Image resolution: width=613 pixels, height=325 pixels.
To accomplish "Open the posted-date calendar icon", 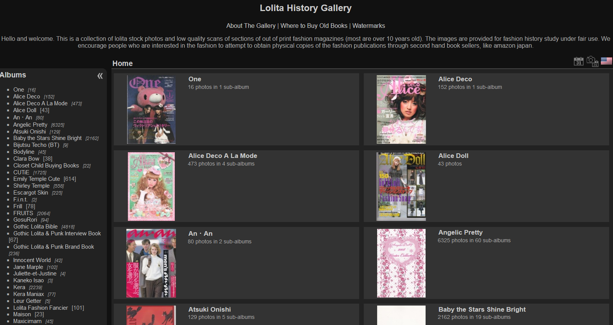I will pos(579,61).
